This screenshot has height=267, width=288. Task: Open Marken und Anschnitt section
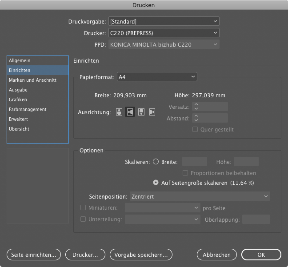tap(38, 80)
